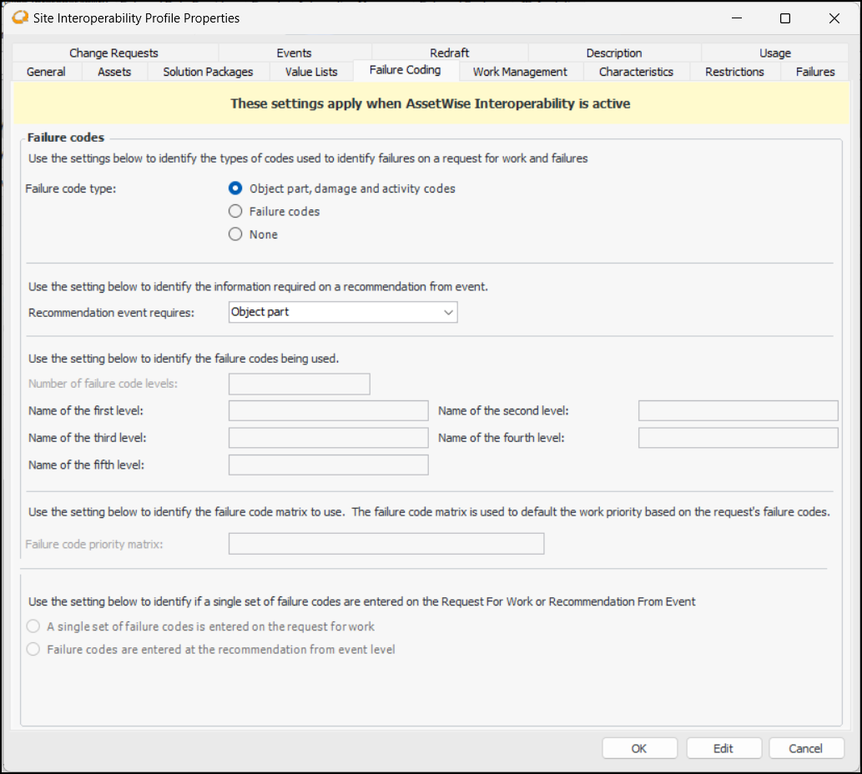
Task: Switch to the Value Lists tab
Action: [x=311, y=72]
